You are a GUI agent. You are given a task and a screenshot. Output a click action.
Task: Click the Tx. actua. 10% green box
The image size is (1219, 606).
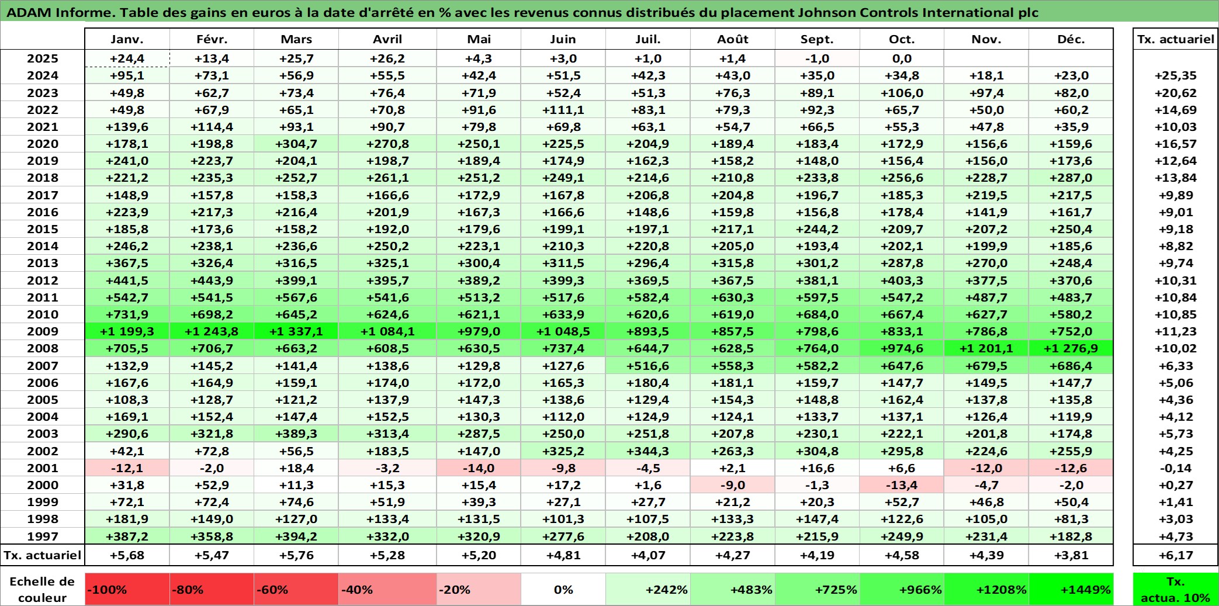(1176, 589)
